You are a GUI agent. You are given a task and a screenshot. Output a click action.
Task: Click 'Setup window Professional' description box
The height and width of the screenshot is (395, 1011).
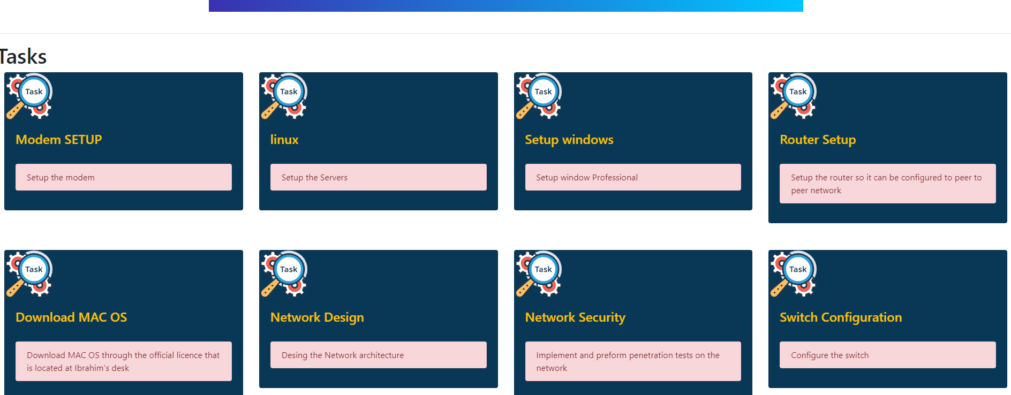tap(633, 177)
